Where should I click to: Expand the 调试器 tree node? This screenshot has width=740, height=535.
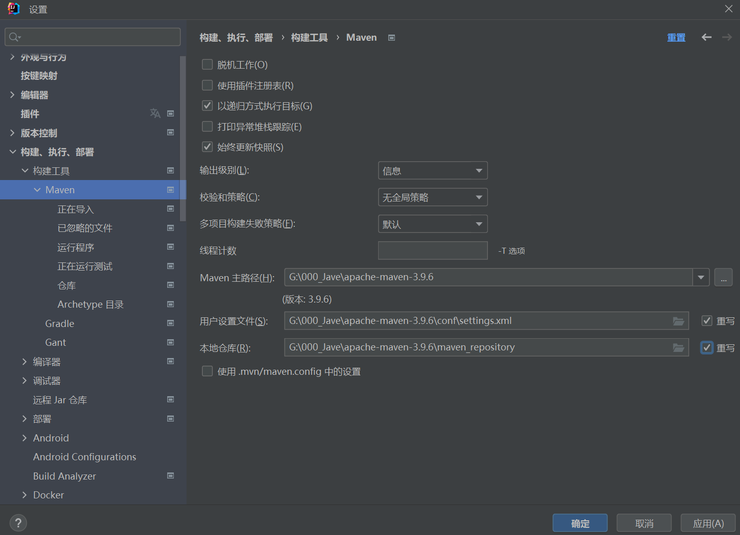[x=24, y=380]
